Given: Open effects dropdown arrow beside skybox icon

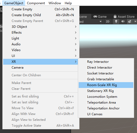Looking at the screenshot, I should tap(135, 21).
